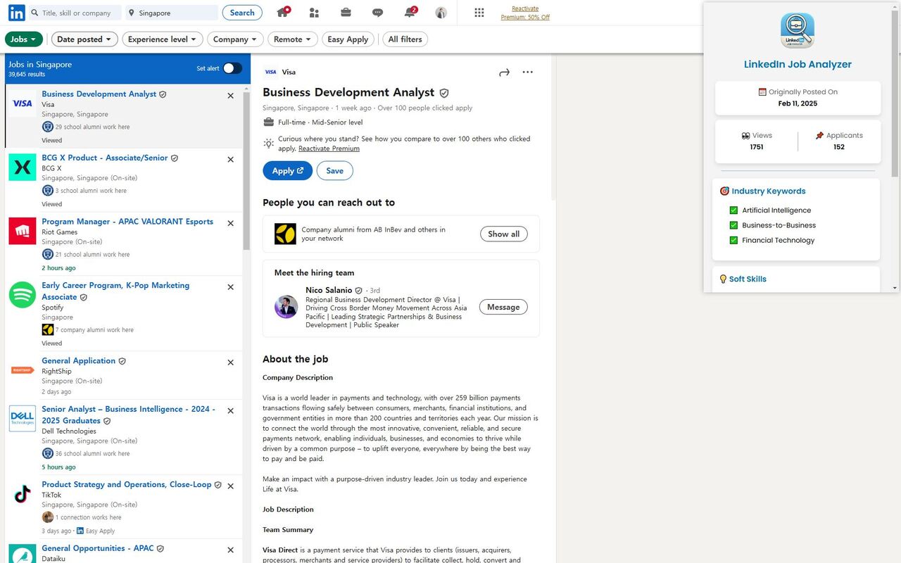Image resolution: width=901 pixels, height=563 pixels.
Task: Open the Jobs briefcase icon
Action: [346, 13]
